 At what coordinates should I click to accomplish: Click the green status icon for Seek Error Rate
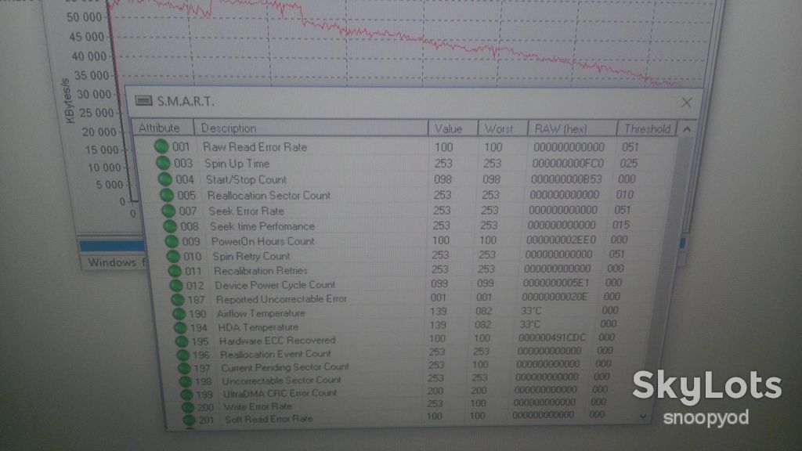click(x=168, y=211)
